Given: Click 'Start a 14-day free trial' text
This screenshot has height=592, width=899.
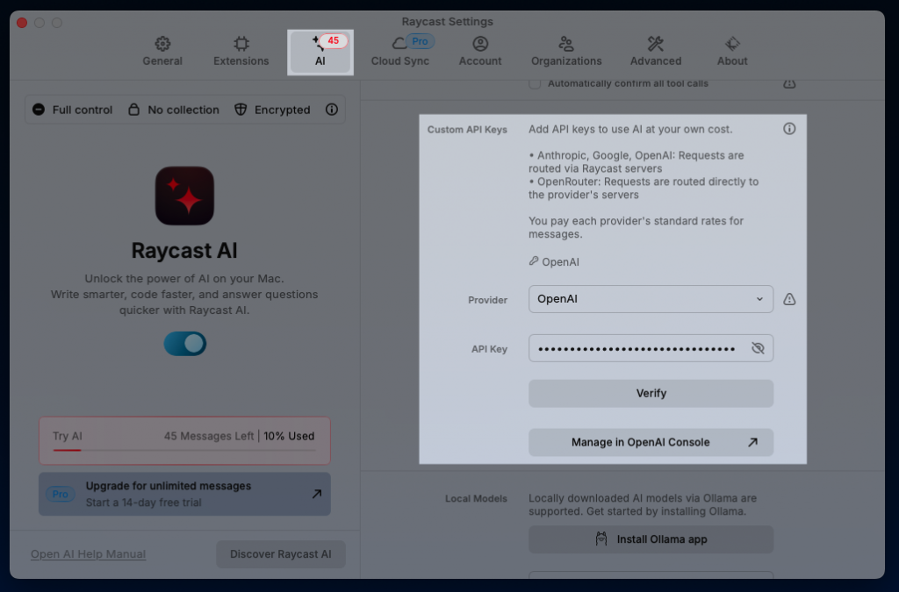Looking at the screenshot, I should click(143, 503).
